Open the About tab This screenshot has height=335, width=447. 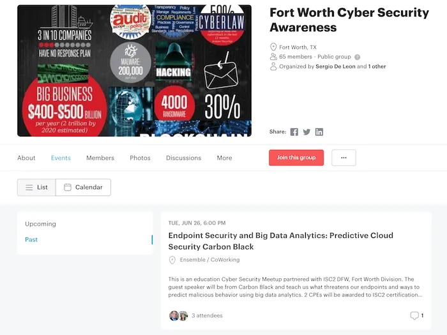coord(26,158)
